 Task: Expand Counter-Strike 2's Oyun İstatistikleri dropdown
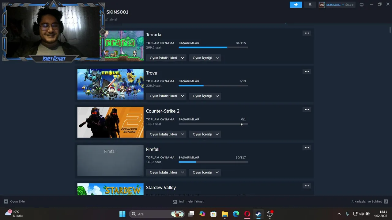click(x=166, y=134)
